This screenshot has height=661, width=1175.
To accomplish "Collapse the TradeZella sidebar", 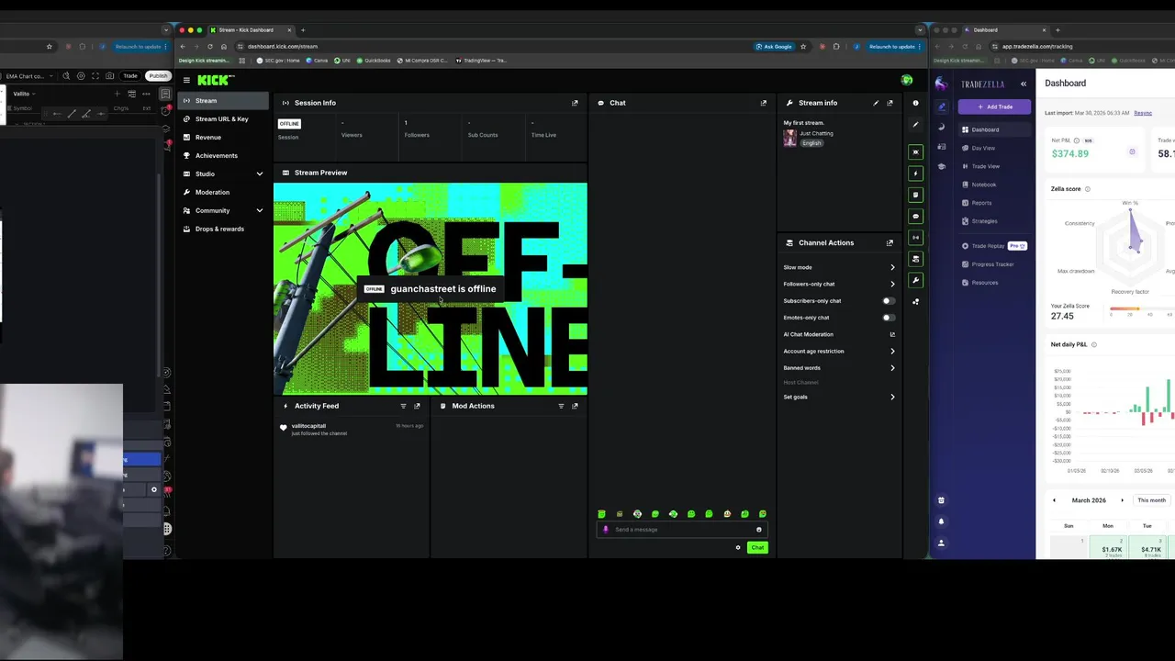I will (1024, 84).
